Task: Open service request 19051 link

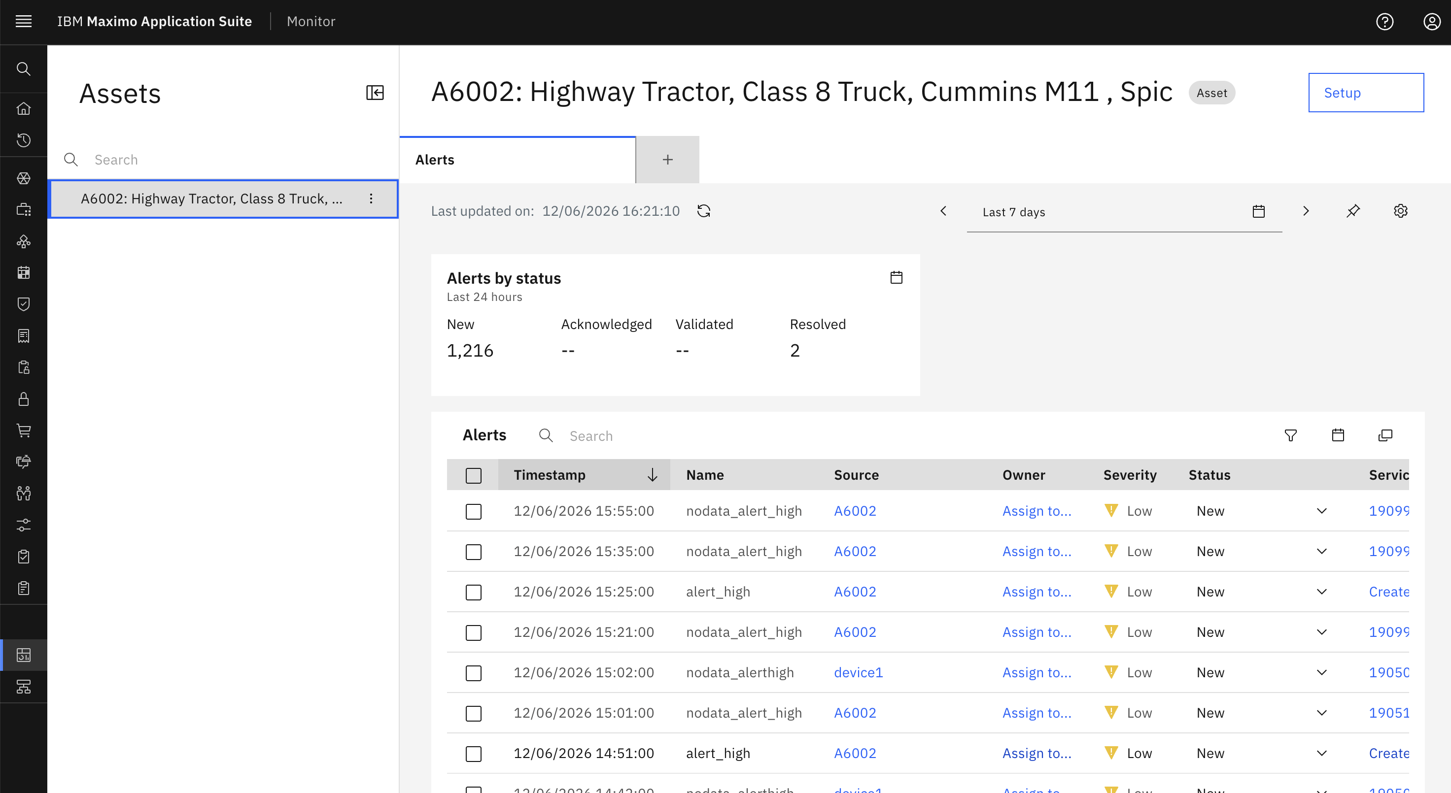Action: [x=1388, y=713]
